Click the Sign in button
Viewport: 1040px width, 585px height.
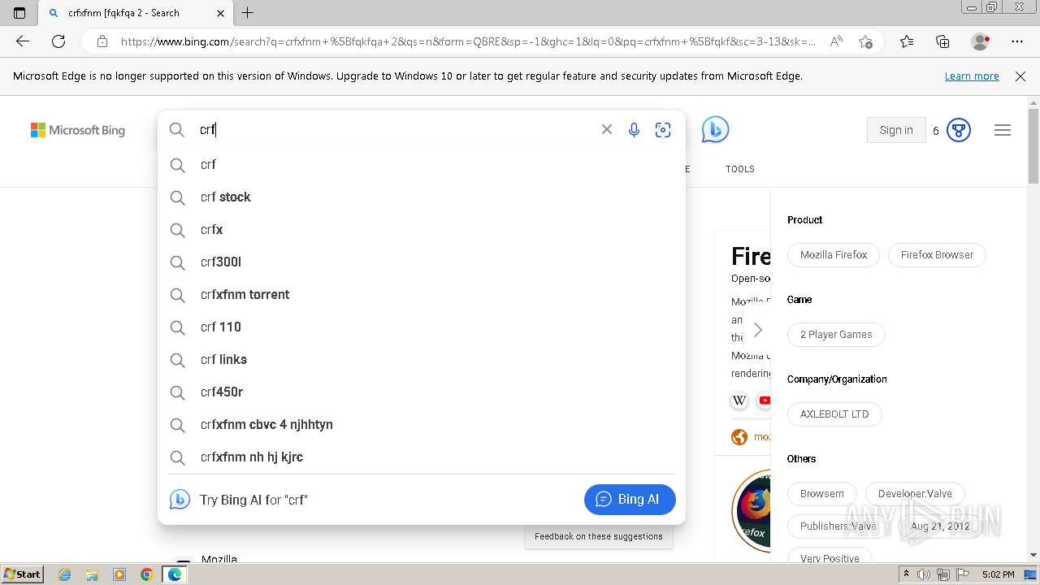click(896, 130)
